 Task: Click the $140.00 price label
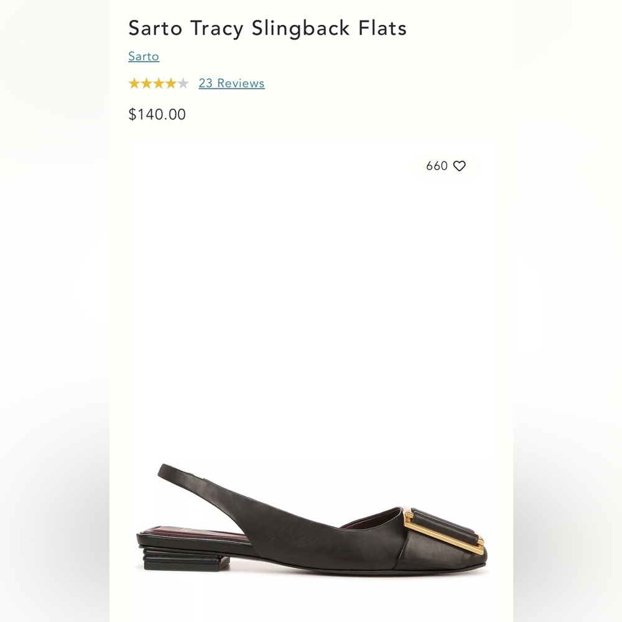click(155, 114)
